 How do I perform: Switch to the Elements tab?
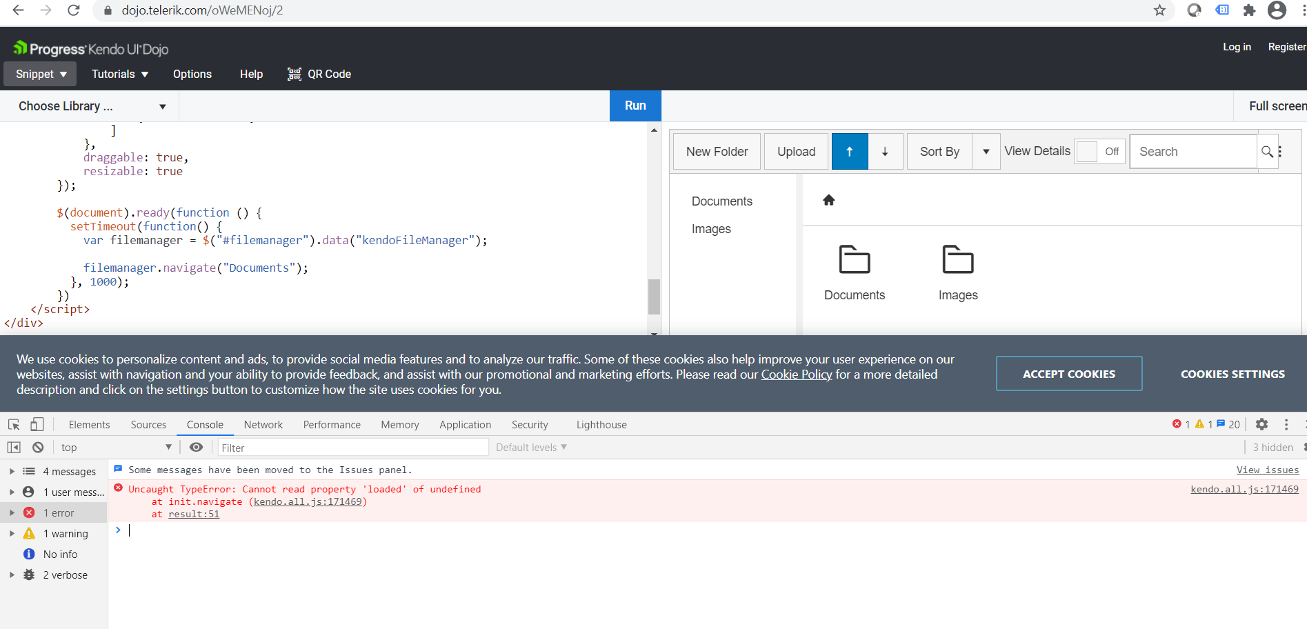pos(89,425)
